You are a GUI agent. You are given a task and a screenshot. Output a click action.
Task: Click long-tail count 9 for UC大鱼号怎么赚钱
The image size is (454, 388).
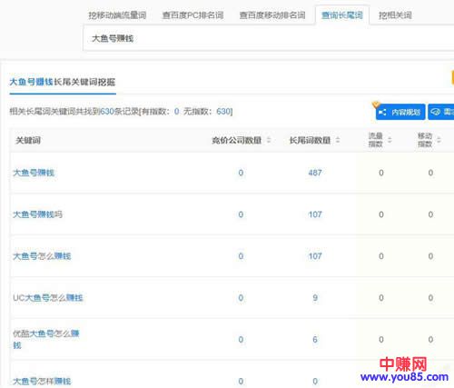click(315, 298)
